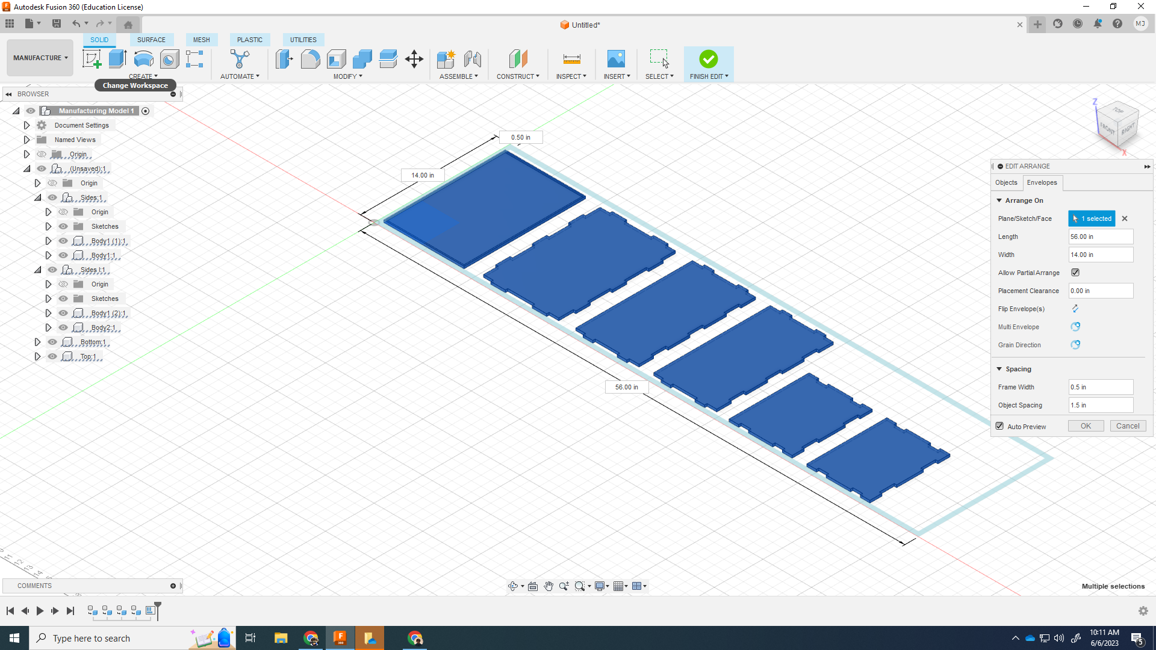1156x650 pixels.
Task: Click the Grain Direction icon
Action: coord(1075,345)
